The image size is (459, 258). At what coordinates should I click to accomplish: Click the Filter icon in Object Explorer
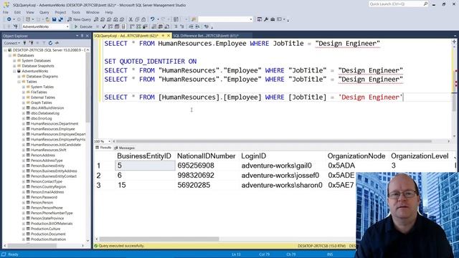point(44,43)
